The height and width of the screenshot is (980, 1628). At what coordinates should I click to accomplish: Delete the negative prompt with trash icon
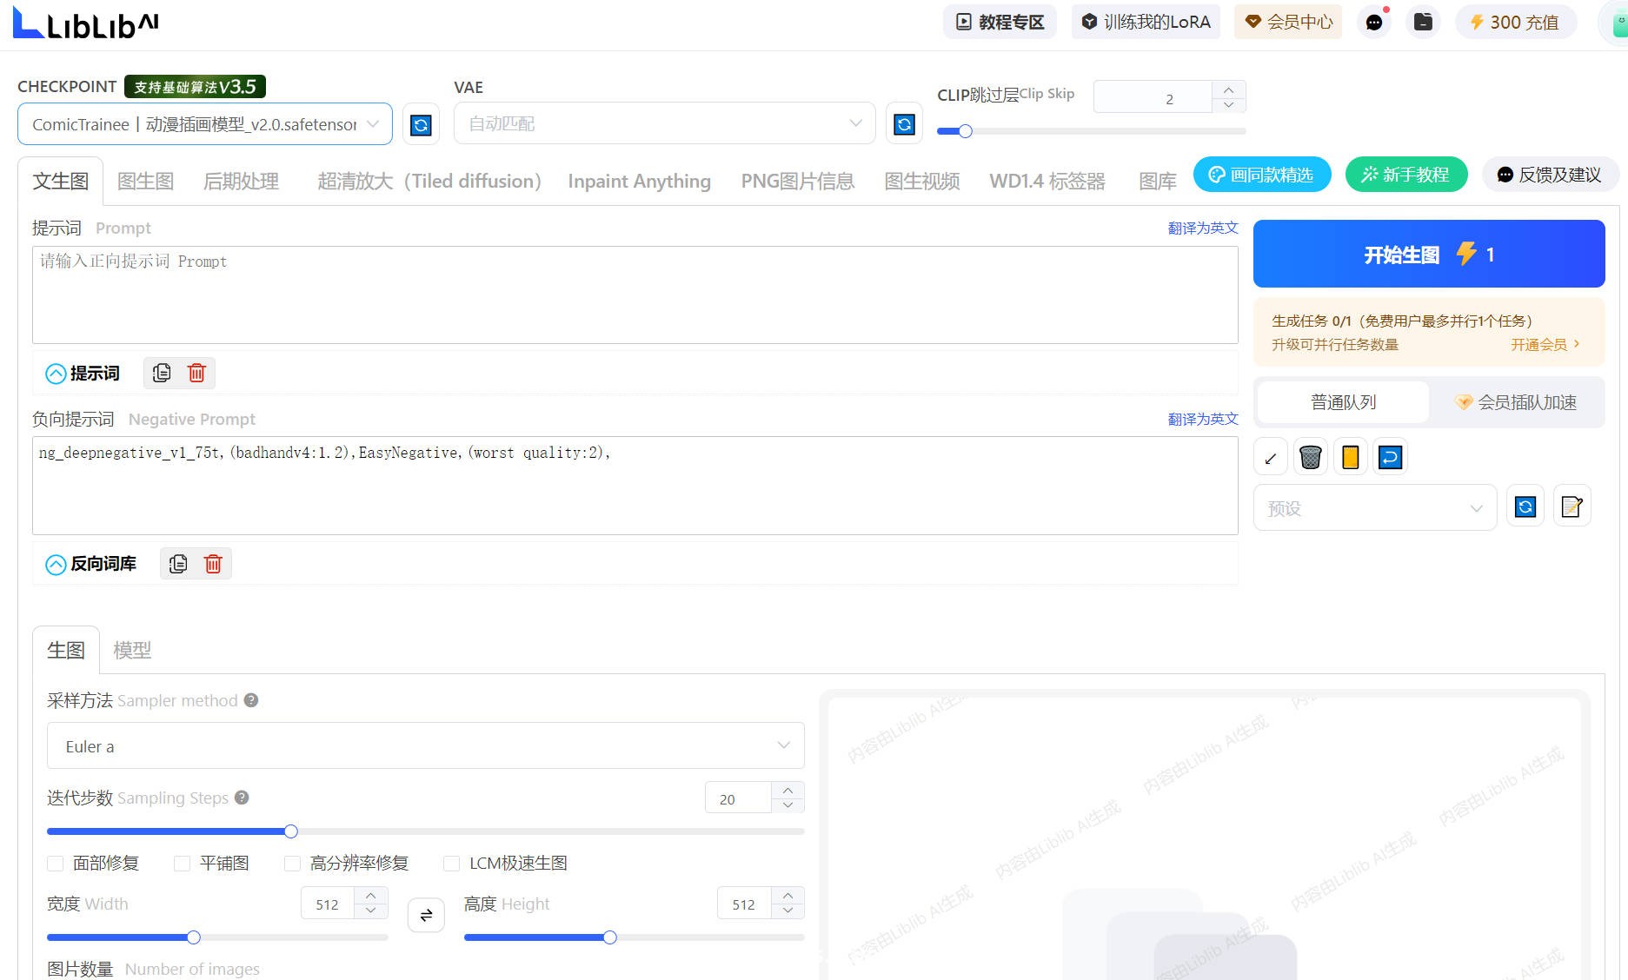(x=213, y=564)
